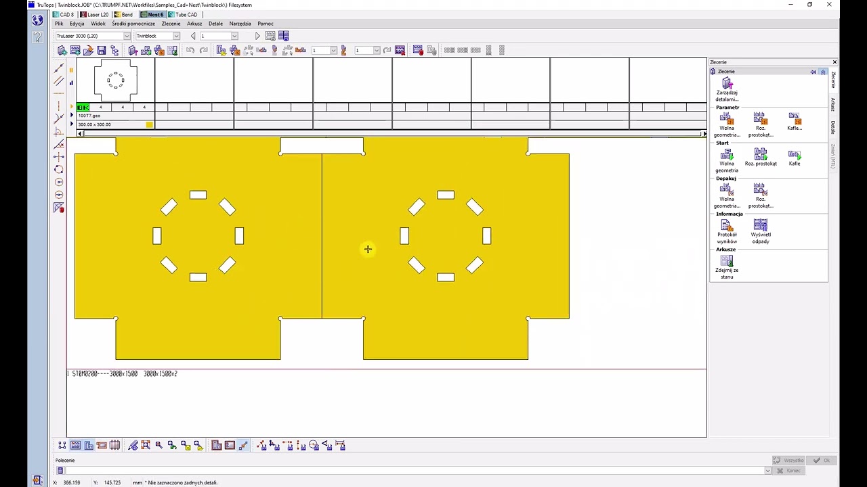Open the Narzędzia menu

click(x=240, y=24)
